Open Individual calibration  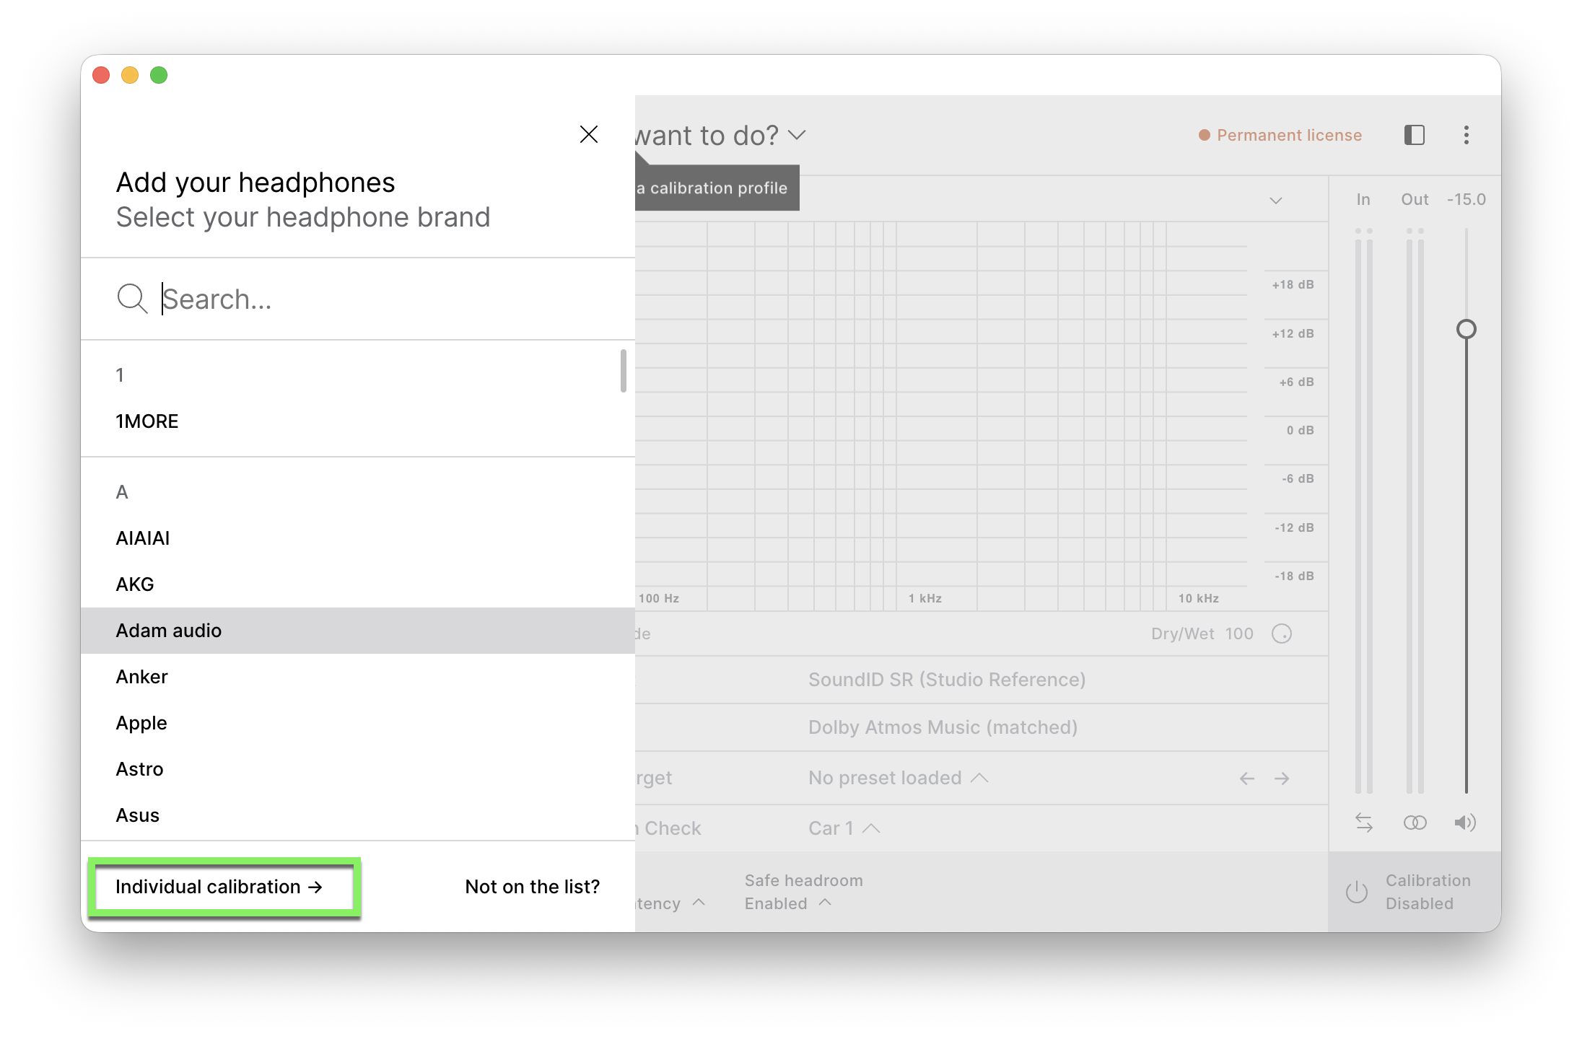click(x=219, y=887)
